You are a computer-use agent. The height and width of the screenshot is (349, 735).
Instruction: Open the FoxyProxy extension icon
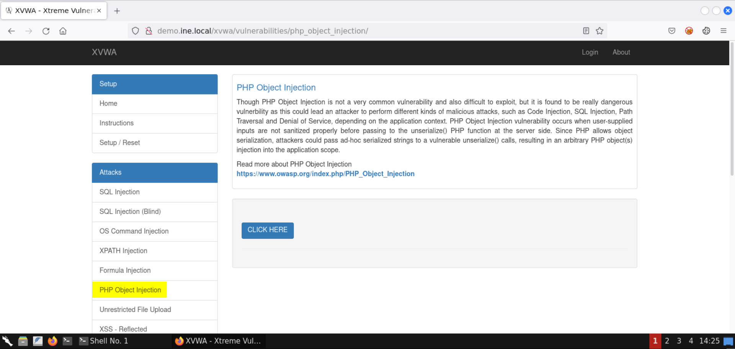click(689, 31)
